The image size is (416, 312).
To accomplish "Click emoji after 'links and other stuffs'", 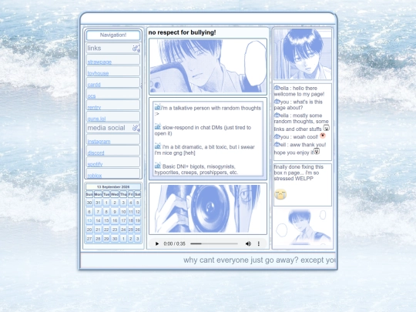I will pos(327,128).
